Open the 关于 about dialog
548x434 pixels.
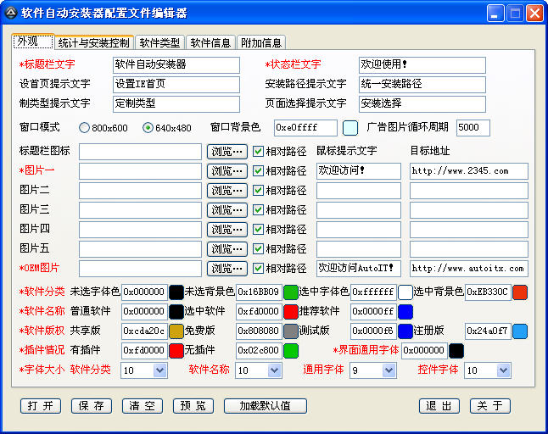(x=490, y=406)
